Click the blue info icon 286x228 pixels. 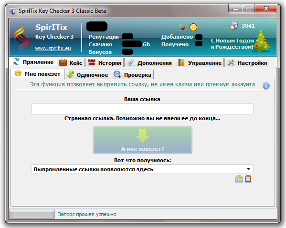tap(266, 86)
